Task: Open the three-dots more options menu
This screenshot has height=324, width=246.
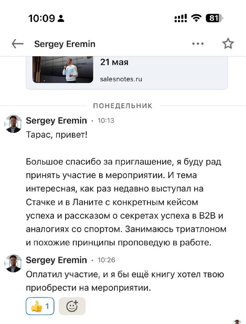Action: tap(198, 44)
